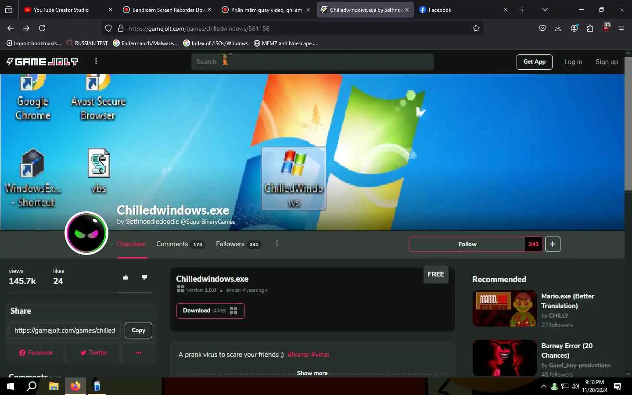Click the plus button next to Follow

click(553, 244)
